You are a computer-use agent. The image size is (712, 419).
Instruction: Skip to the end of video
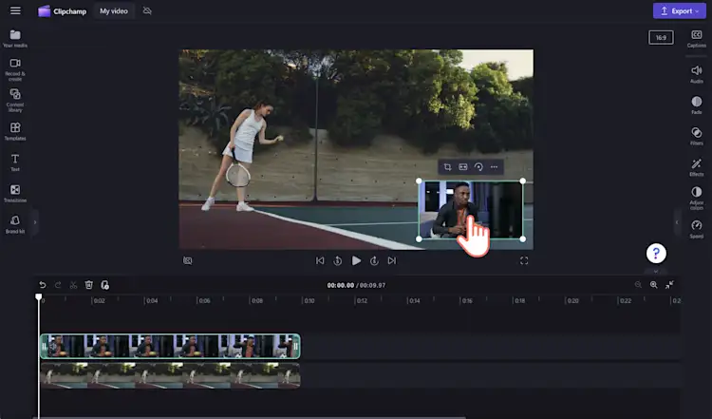click(x=392, y=260)
